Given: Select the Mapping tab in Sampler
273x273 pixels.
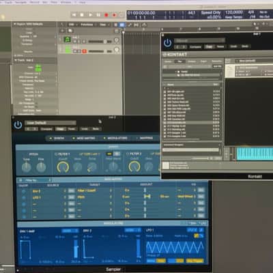Looking at the screenshot, I should 145,138.
